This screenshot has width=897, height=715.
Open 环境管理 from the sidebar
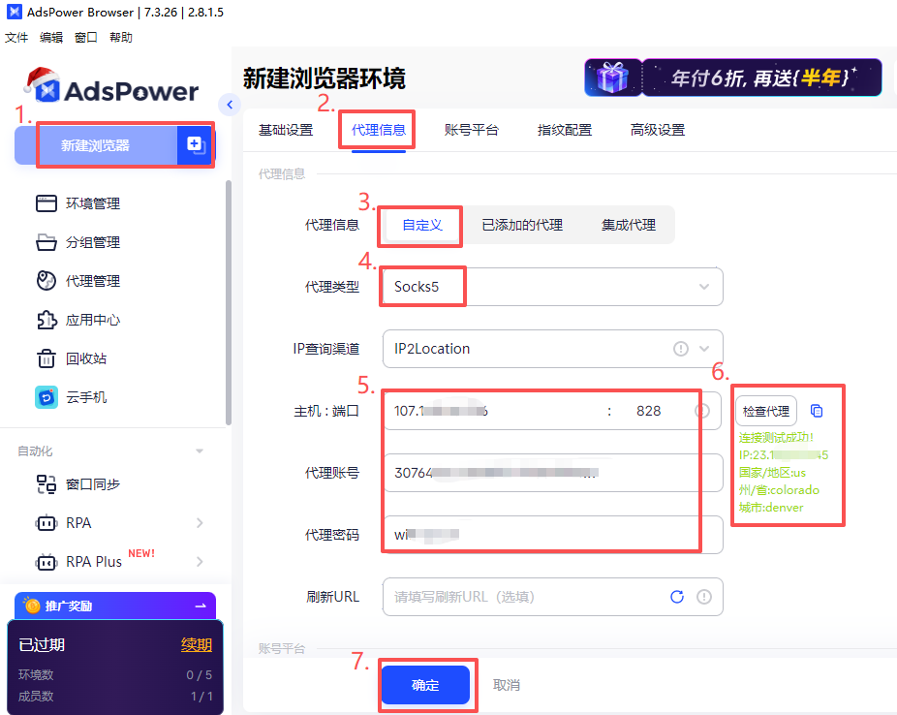tap(92, 203)
